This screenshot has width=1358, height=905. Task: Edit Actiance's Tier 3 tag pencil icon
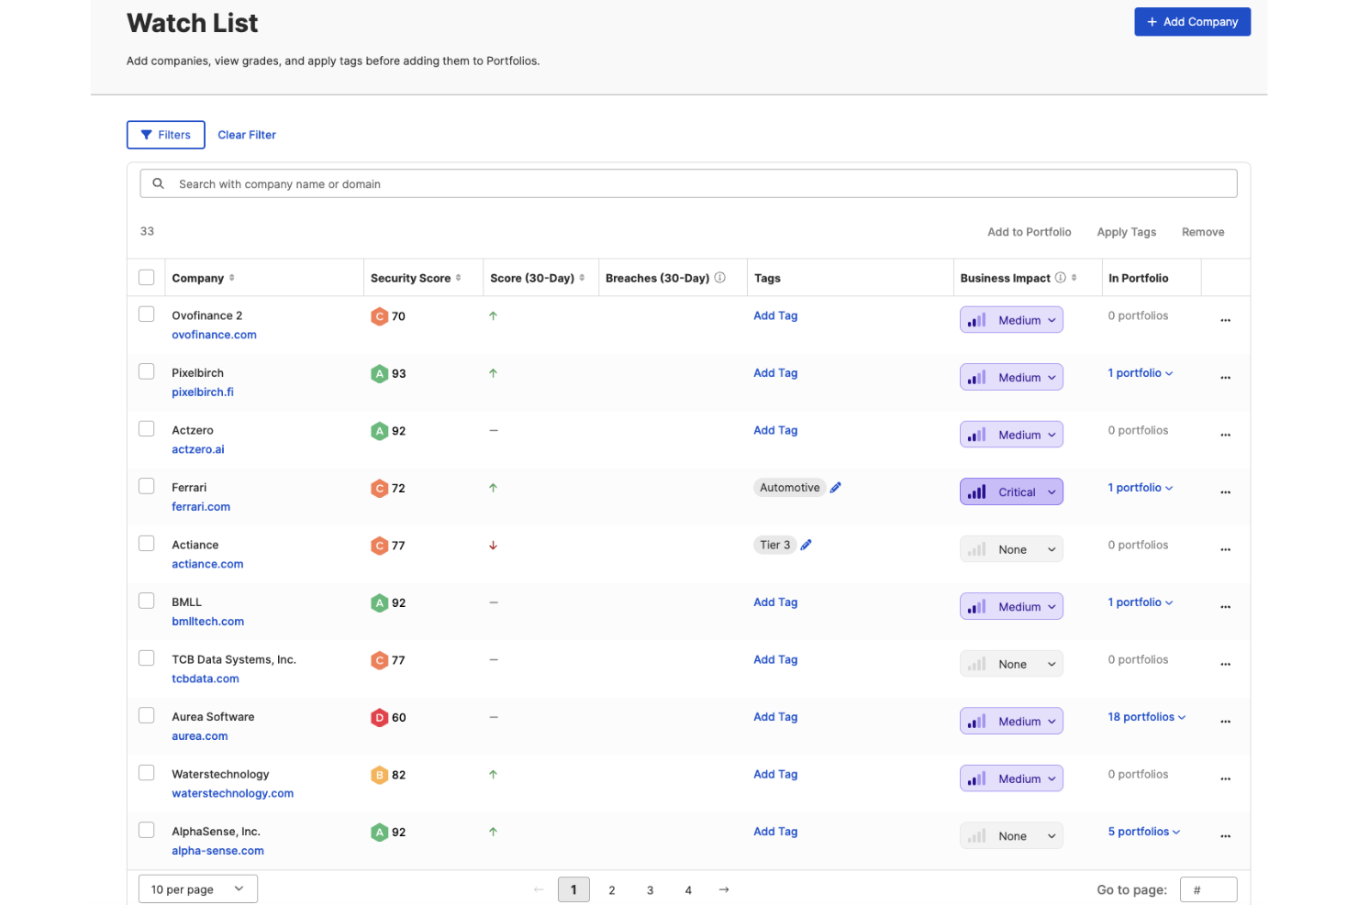click(807, 545)
